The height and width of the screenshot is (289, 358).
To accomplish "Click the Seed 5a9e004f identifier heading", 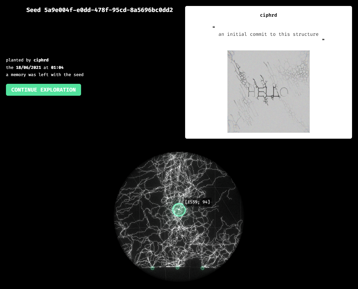I will click(x=100, y=10).
